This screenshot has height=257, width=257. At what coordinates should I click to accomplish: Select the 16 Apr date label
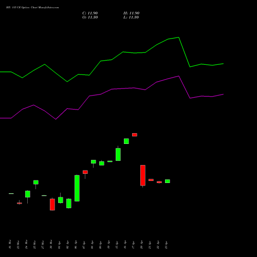click(x=125, y=245)
